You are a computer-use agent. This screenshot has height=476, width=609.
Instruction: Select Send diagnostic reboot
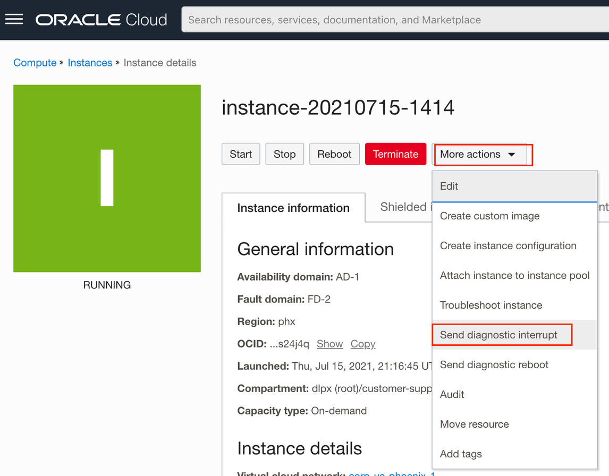[x=514, y=364]
